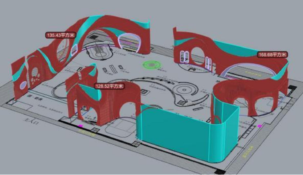Select the purple-outlined doorway under top arch

[x=129, y=43]
